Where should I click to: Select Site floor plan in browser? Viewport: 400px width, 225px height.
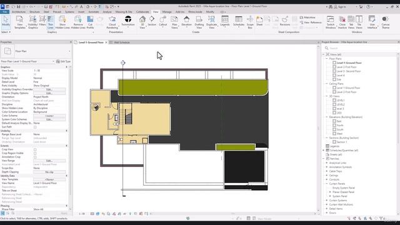tap(339, 79)
